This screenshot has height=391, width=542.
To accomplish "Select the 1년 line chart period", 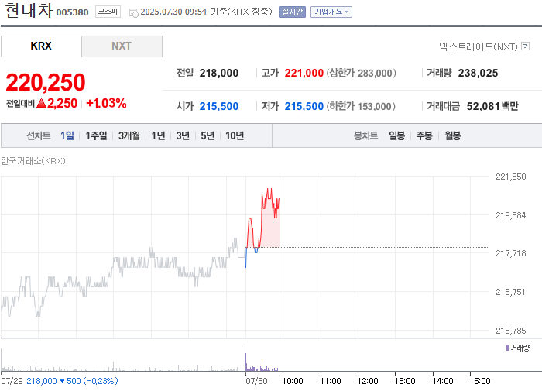I will pos(158,135).
